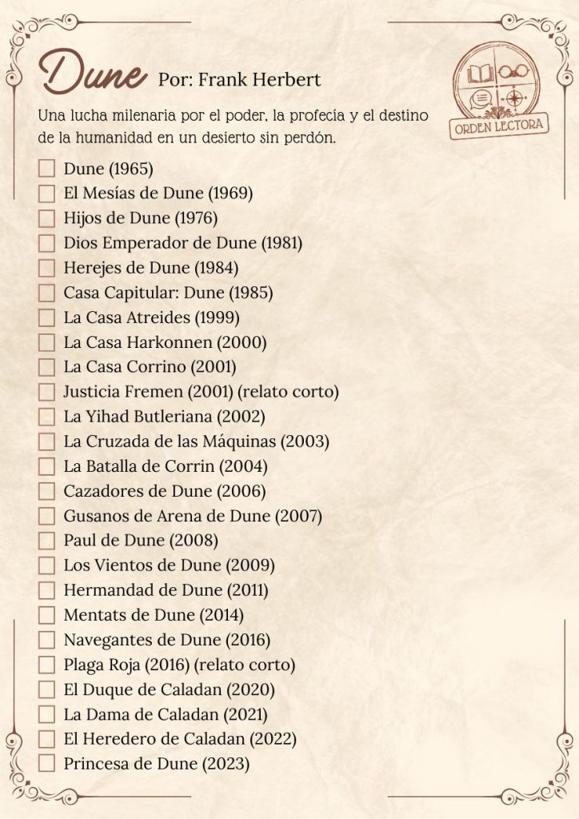Viewport: 579px width, 819px height.
Task: Click the Orden Lectora banner
Action: tap(499, 126)
